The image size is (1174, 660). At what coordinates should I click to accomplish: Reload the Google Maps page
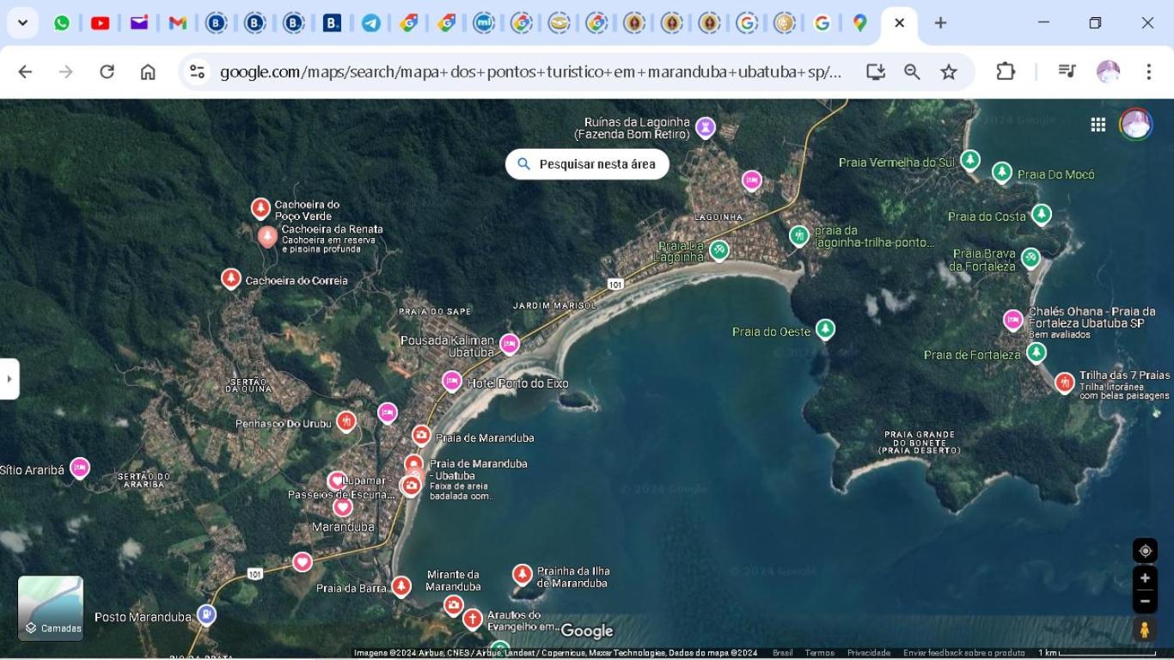point(107,72)
